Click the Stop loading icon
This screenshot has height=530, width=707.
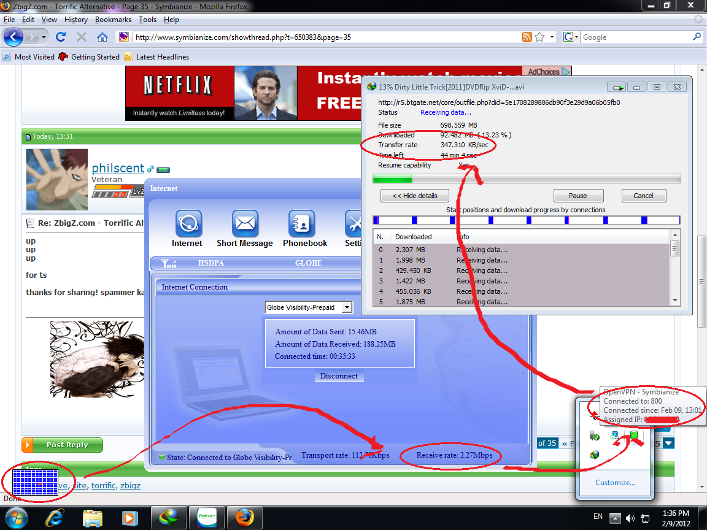click(x=82, y=37)
